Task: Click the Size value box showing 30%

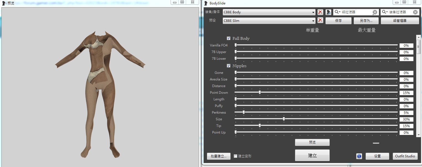Action: coord(406,119)
